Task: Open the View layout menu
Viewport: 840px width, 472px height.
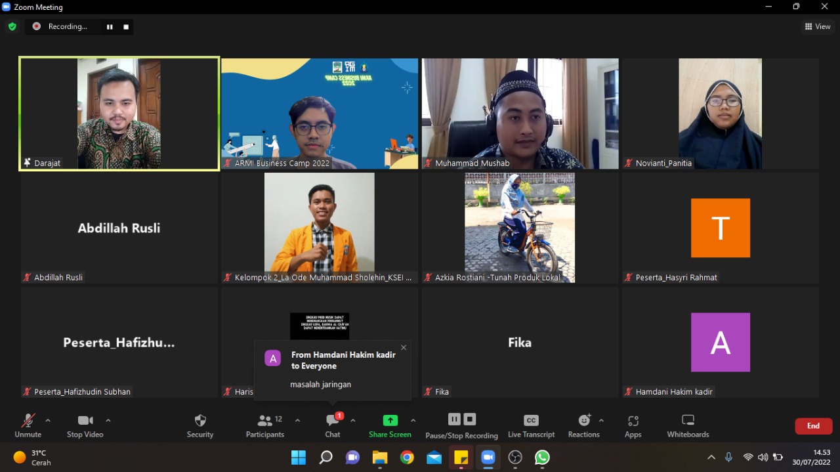Action: coord(818,26)
